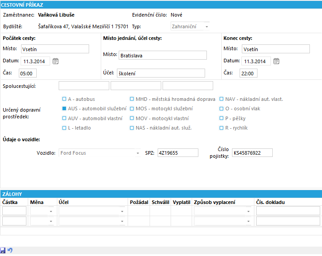
Task: Focus the Účel field containing školení
Action: click(161, 73)
